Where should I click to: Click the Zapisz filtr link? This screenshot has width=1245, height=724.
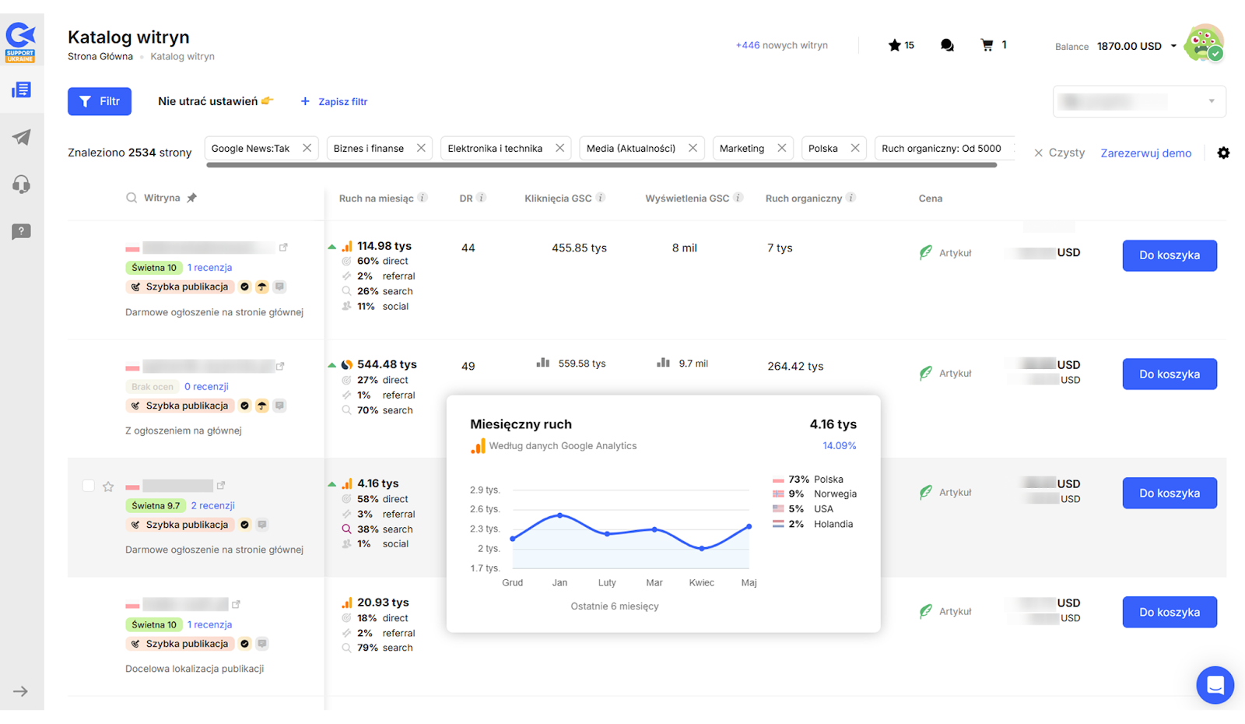[335, 102]
